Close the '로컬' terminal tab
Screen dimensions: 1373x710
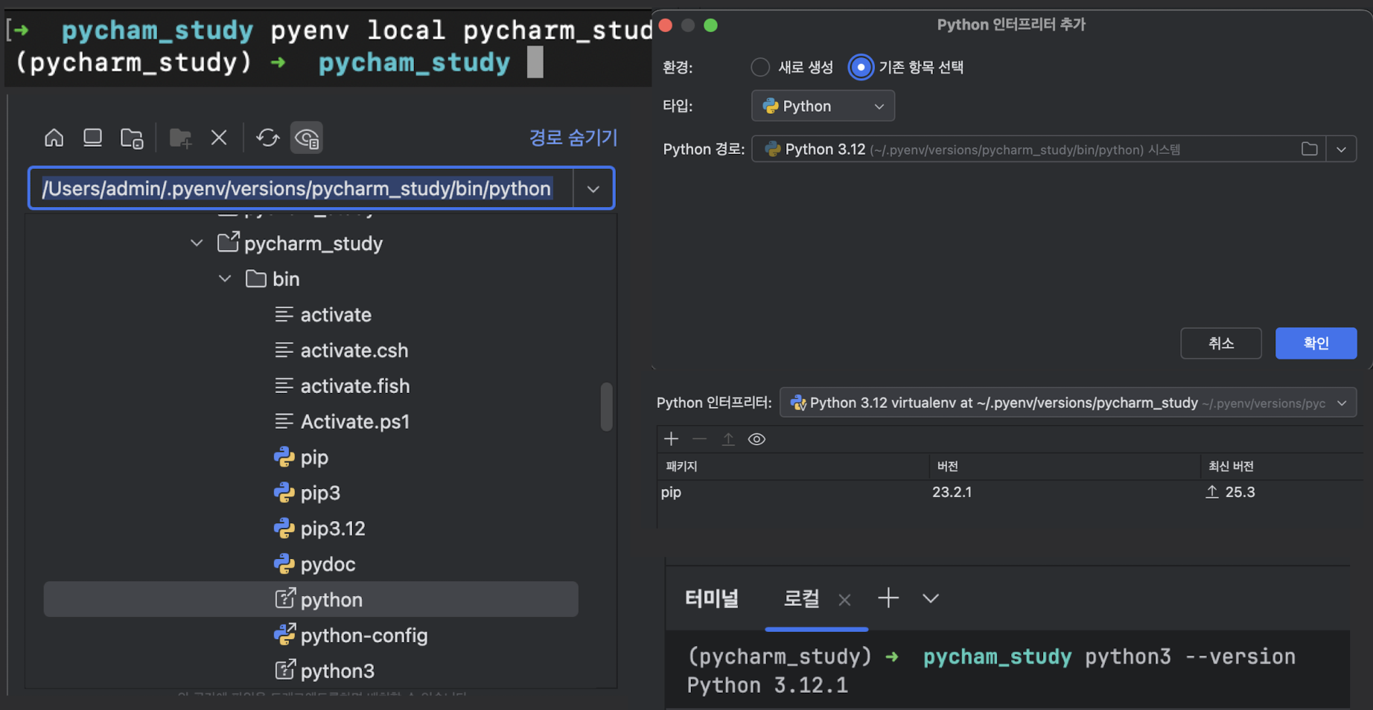coord(844,600)
